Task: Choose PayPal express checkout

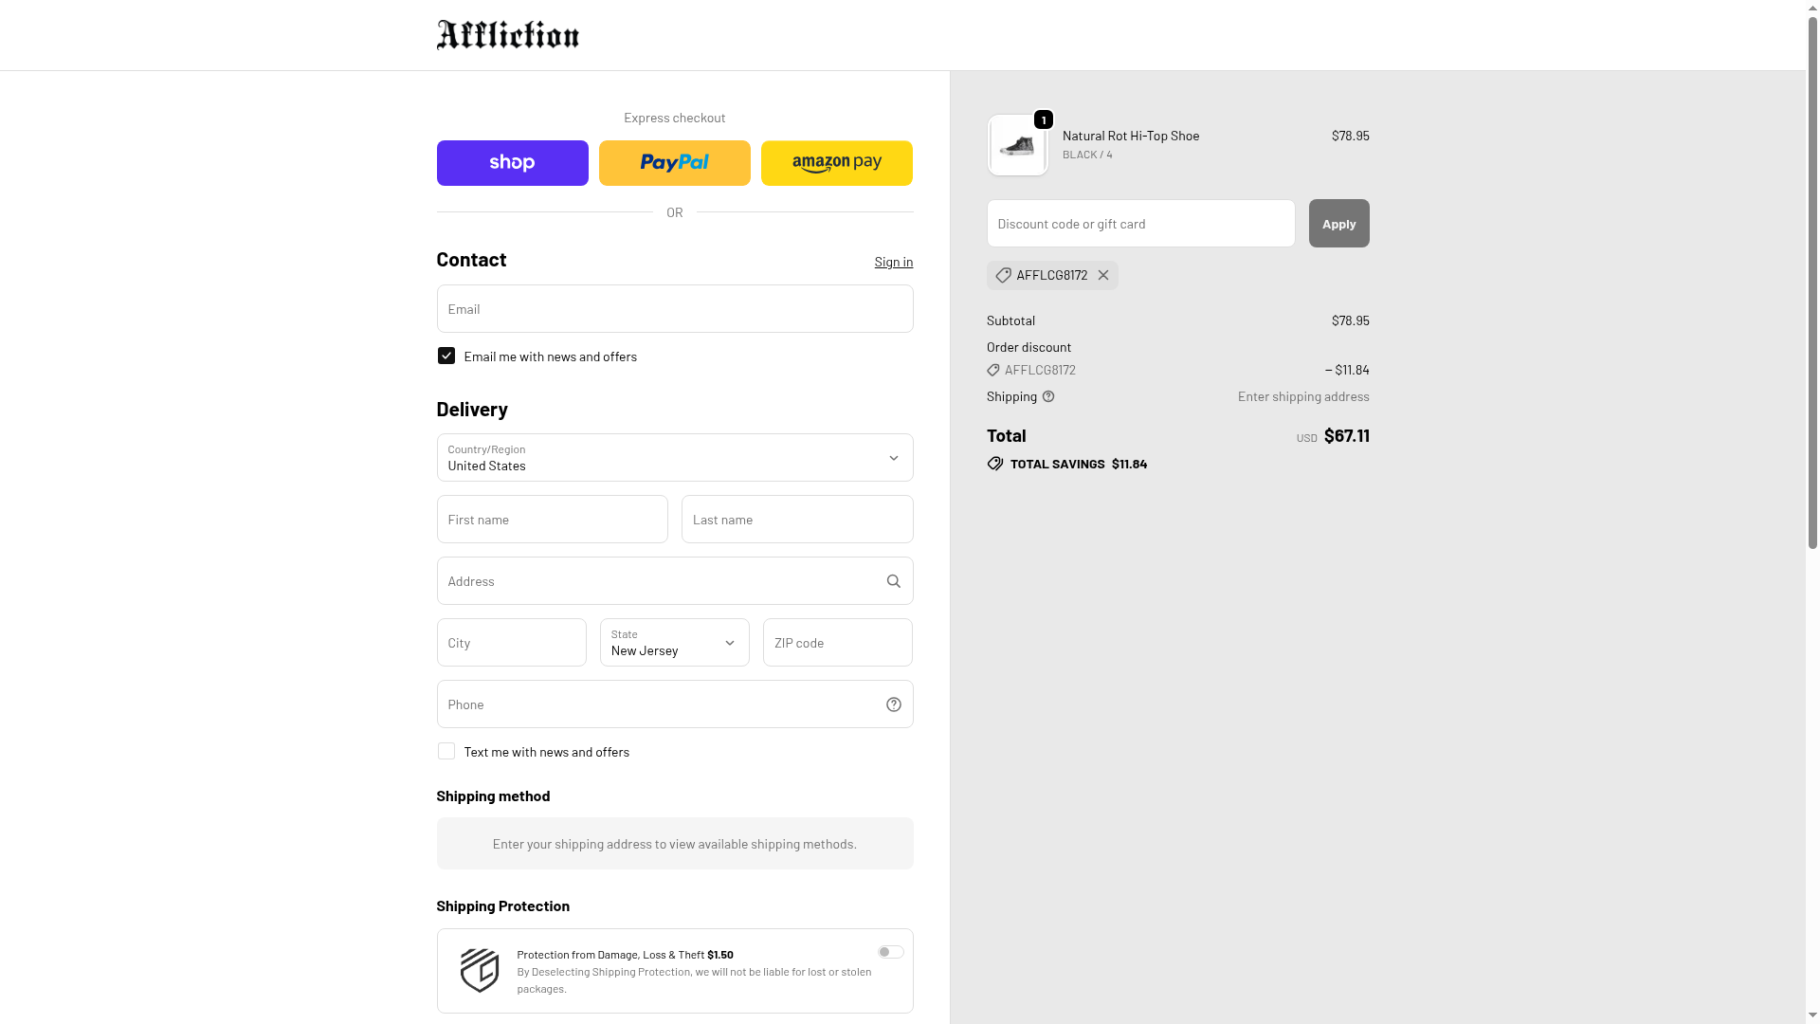Action: tap(674, 163)
